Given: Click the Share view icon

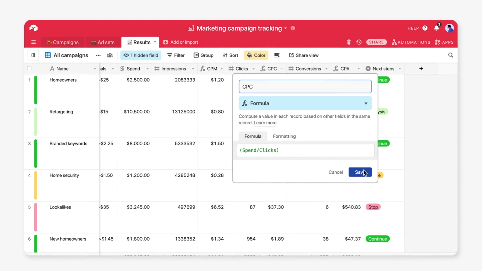Looking at the screenshot, I should coord(291,55).
